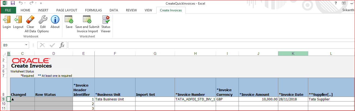The image size is (355, 111).
Task: Click the Insert Function fx button
Action: coord(62,45)
